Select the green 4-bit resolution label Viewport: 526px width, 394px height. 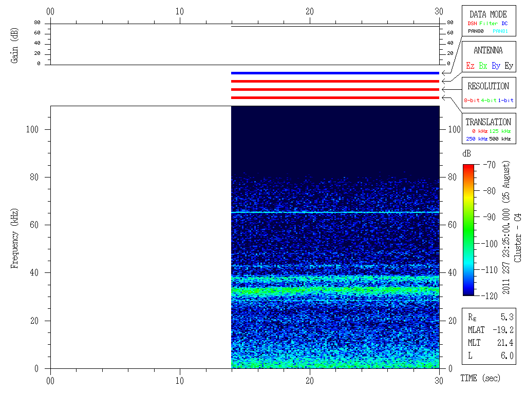(x=489, y=100)
